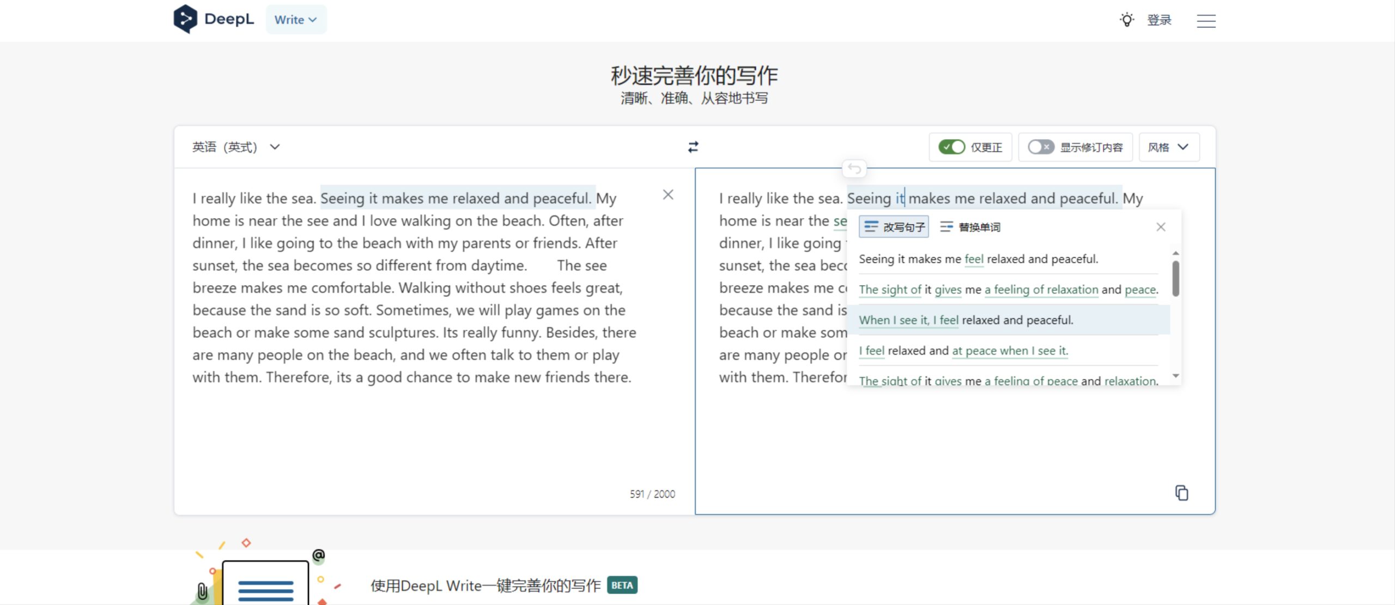Image resolution: width=1395 pixels, height=605 pixels.
Task: Select the 改写句子 tab
Action: click(894, 227)
